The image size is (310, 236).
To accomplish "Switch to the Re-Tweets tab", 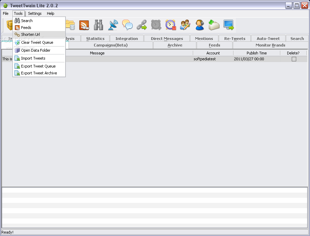I will [x=235, y=39].
